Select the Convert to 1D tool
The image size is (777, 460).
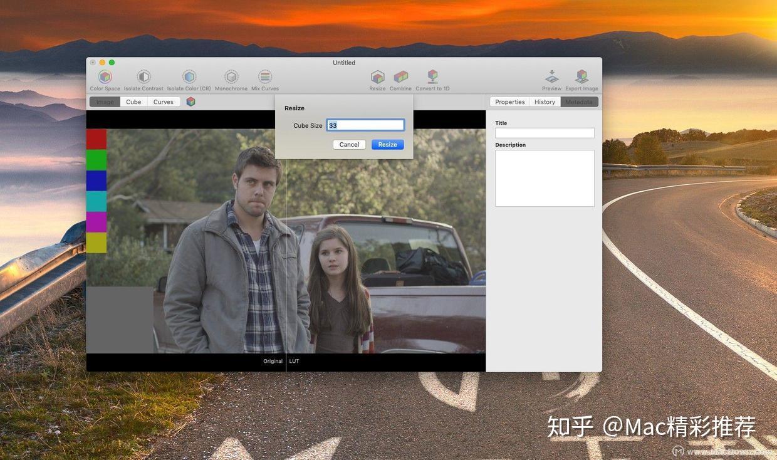pyautogui.click(x=432, y=78)
